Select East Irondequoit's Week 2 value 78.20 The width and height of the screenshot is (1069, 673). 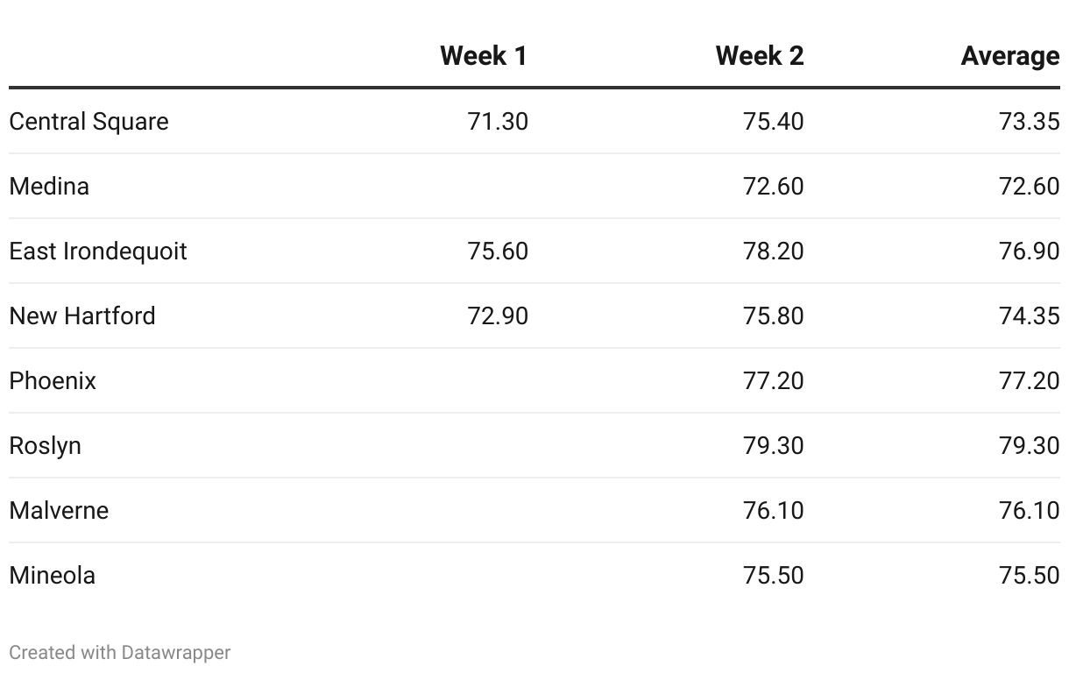[x=773, y=251]
